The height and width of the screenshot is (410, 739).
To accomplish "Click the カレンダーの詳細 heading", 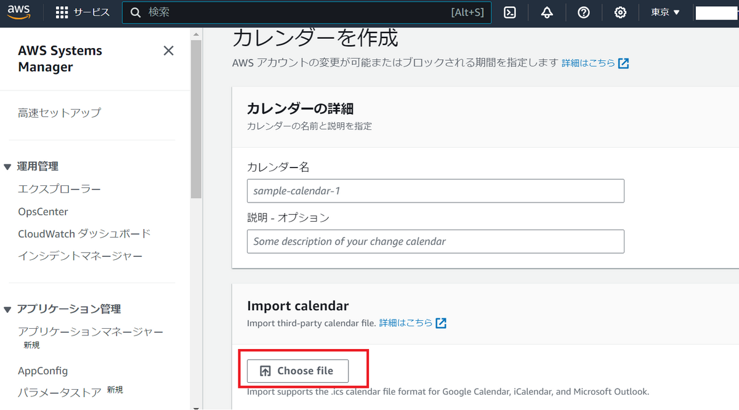I will tap(300, 109).
